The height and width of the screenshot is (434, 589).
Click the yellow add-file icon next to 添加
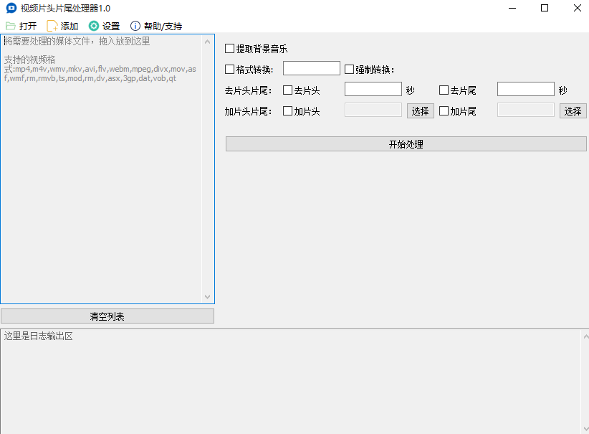click(x=52, y=26)
